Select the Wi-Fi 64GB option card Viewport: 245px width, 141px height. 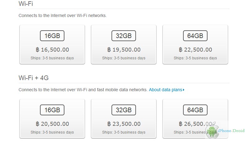195,45
